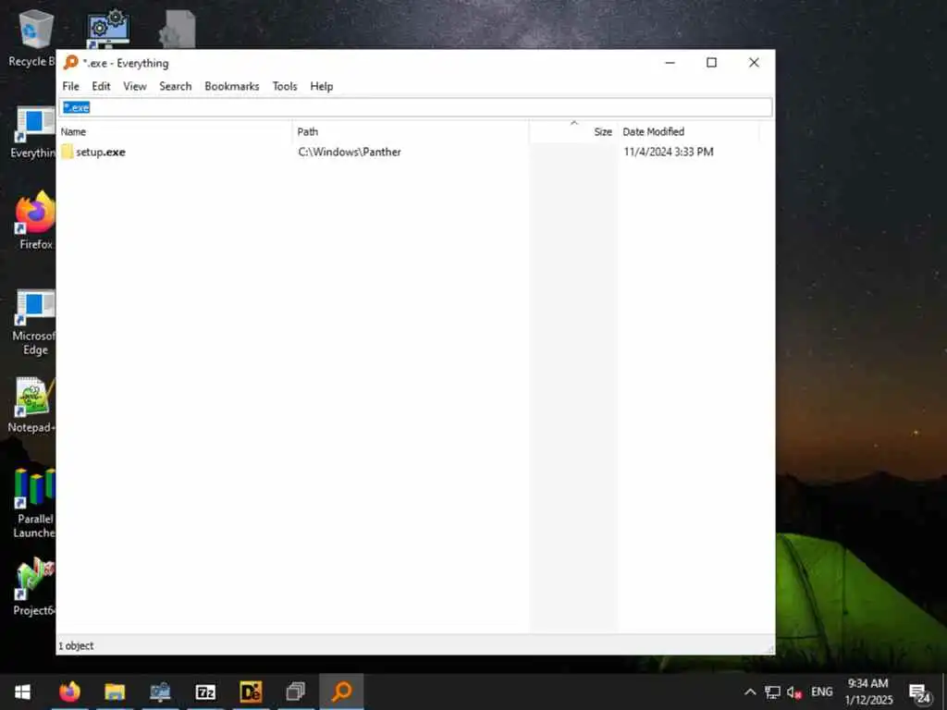947x710 pixels.
Task: Click the 11/4/2024 3:33 PM date cell
Action: pos(669,153)
